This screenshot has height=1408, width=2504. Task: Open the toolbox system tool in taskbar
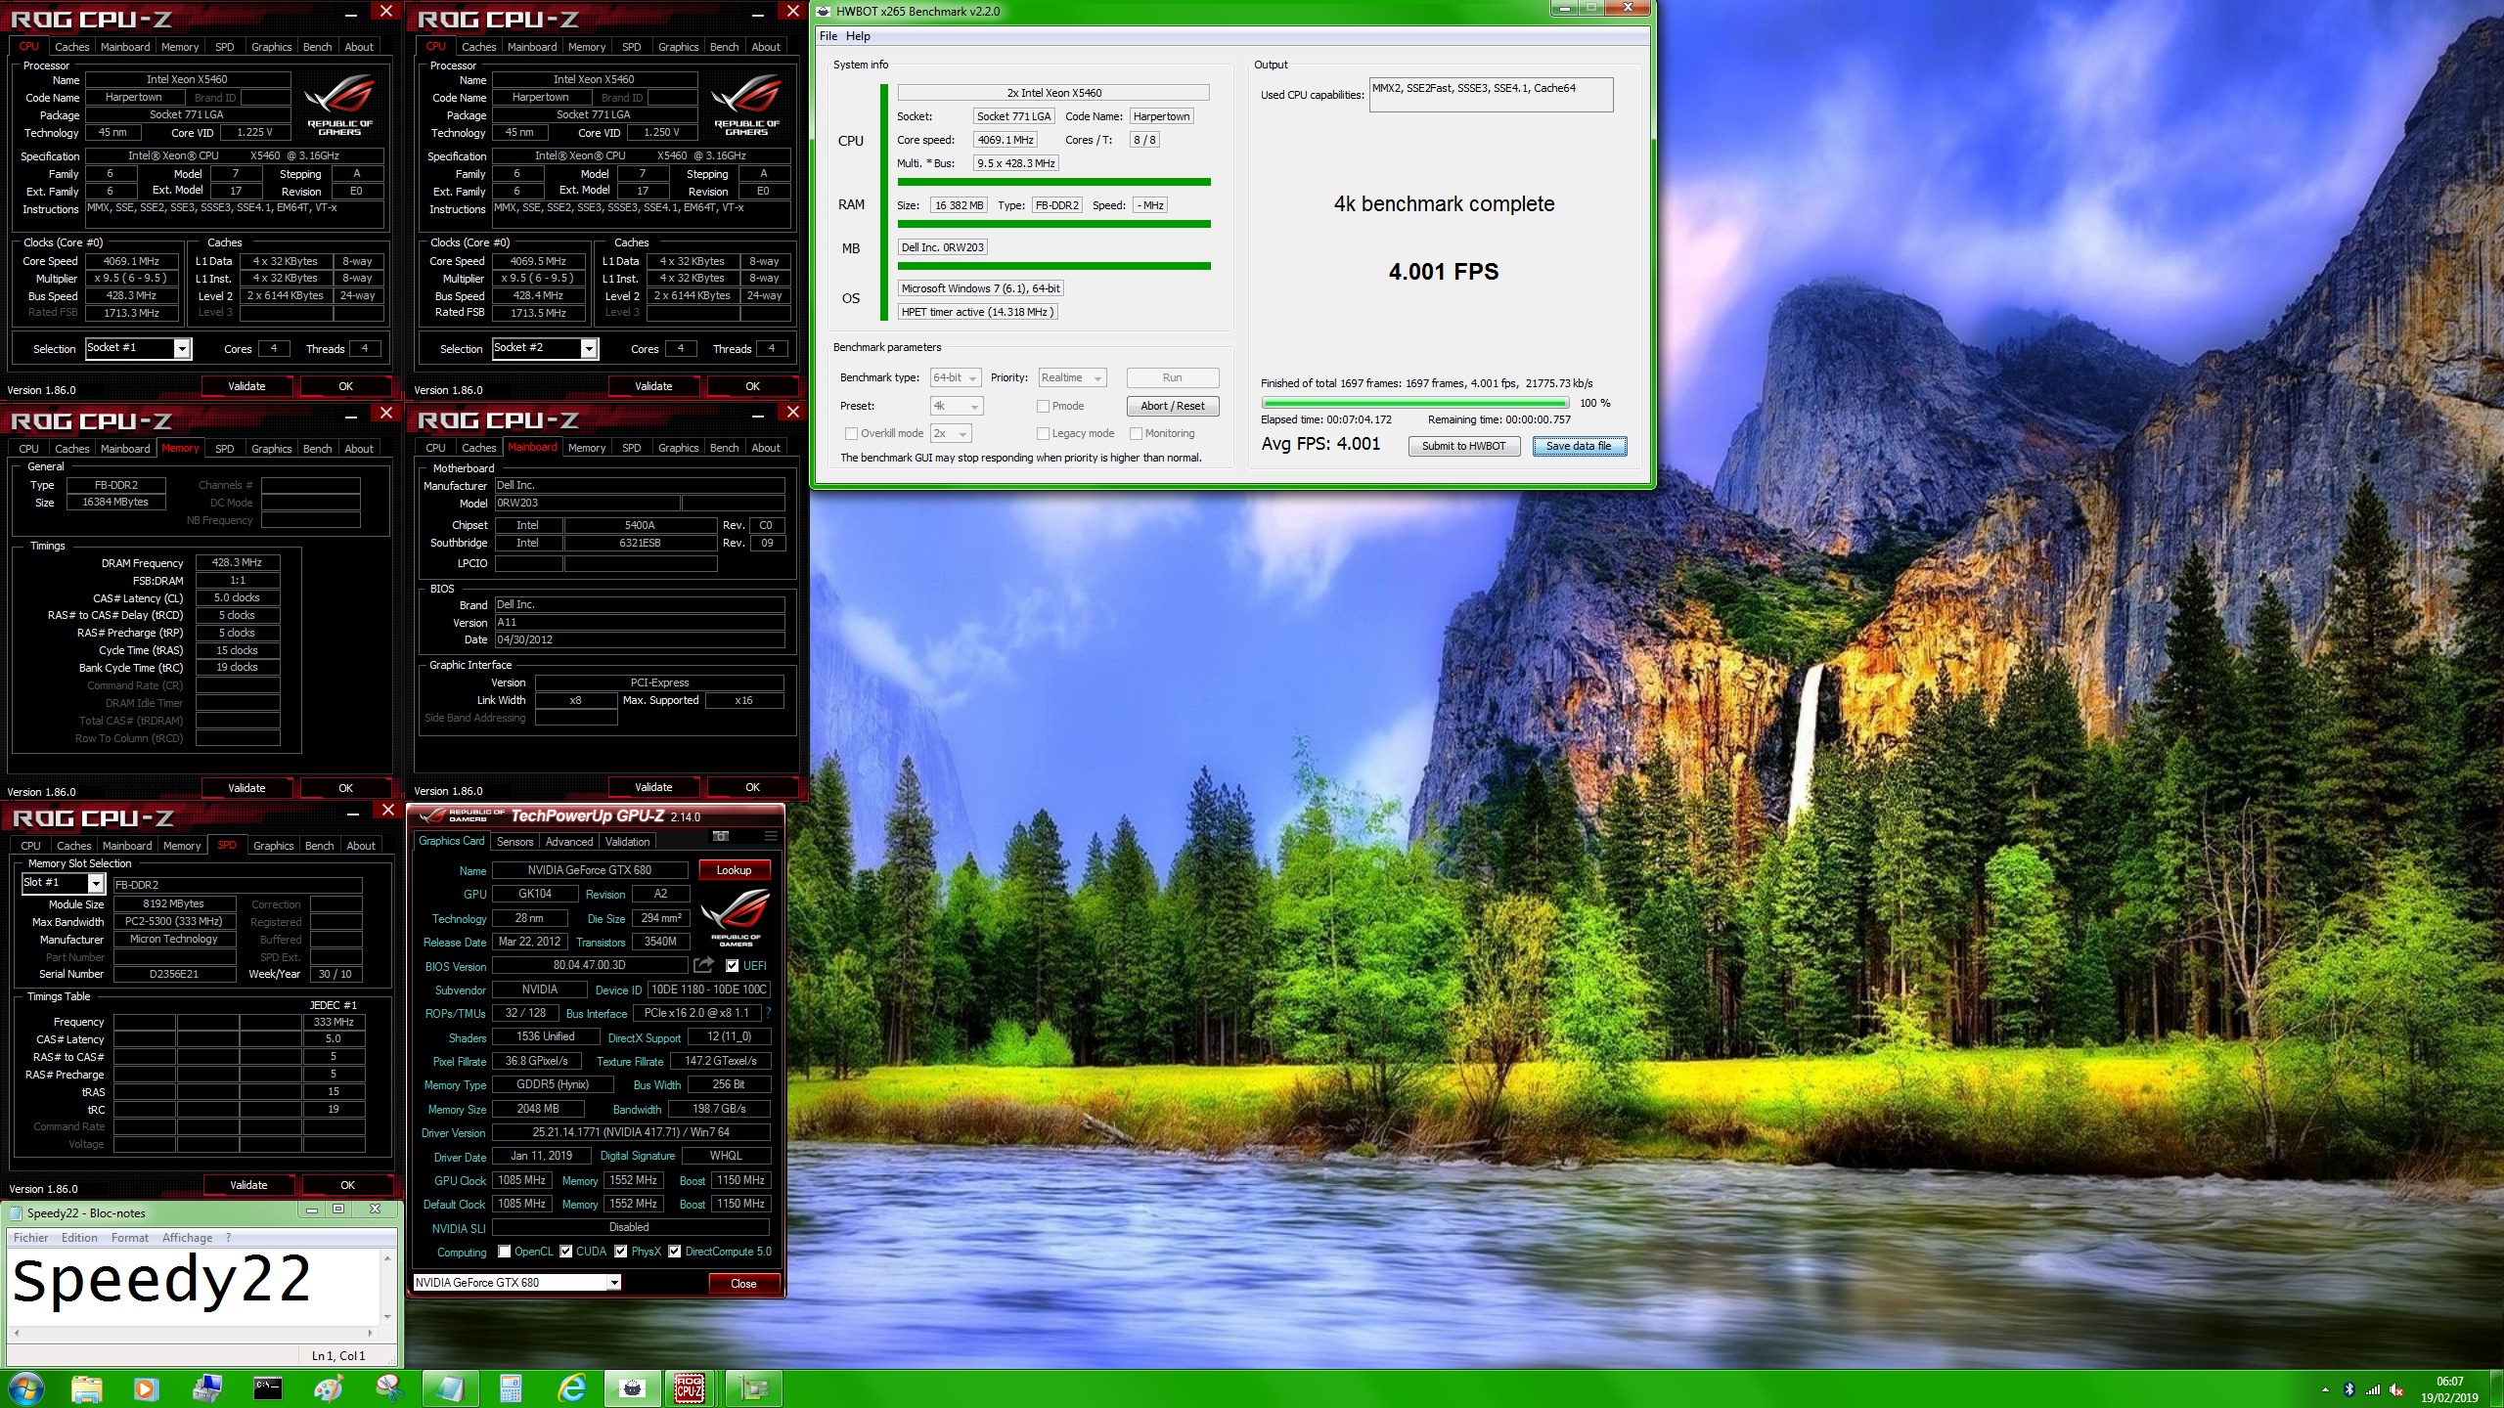click(207, 1387)
